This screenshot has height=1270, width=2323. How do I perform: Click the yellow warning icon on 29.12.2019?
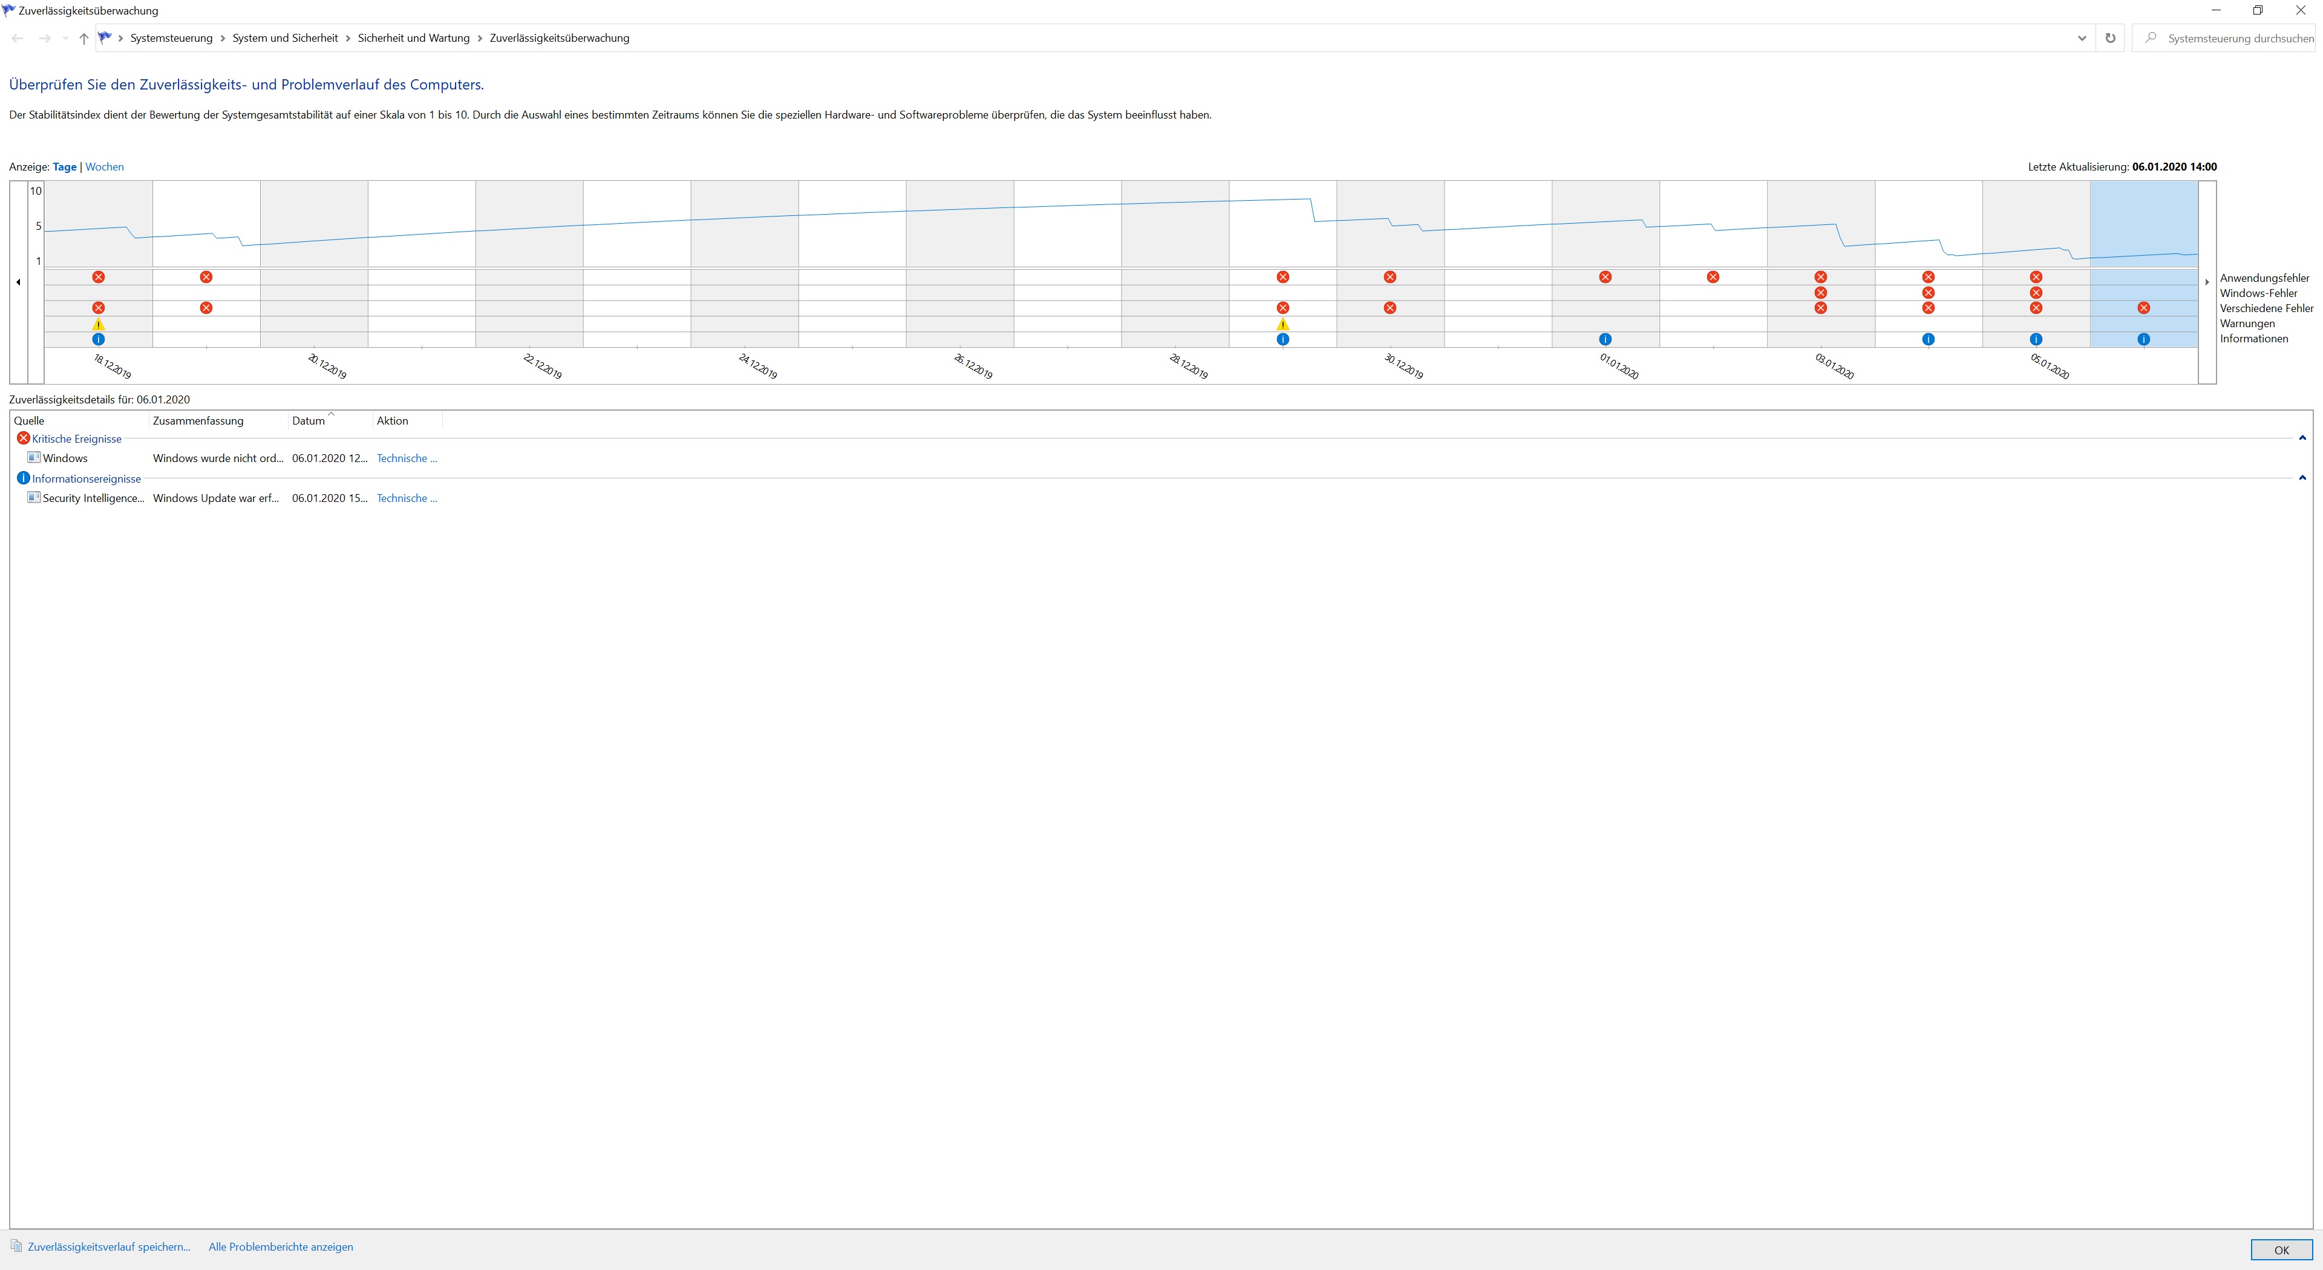click(x=1282, y=325)
